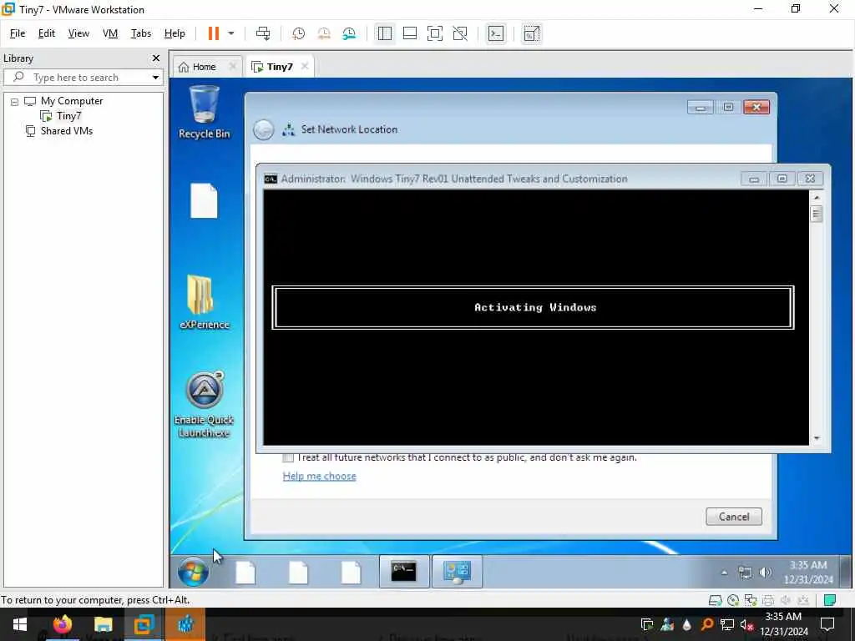Click VMware message log status icon
The width and height of the screenshot is (855, 641).
tap(829, 600)
